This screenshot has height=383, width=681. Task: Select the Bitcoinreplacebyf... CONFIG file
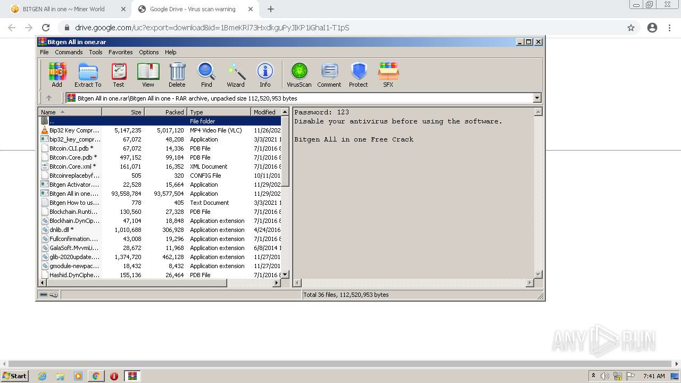(160, 176)
